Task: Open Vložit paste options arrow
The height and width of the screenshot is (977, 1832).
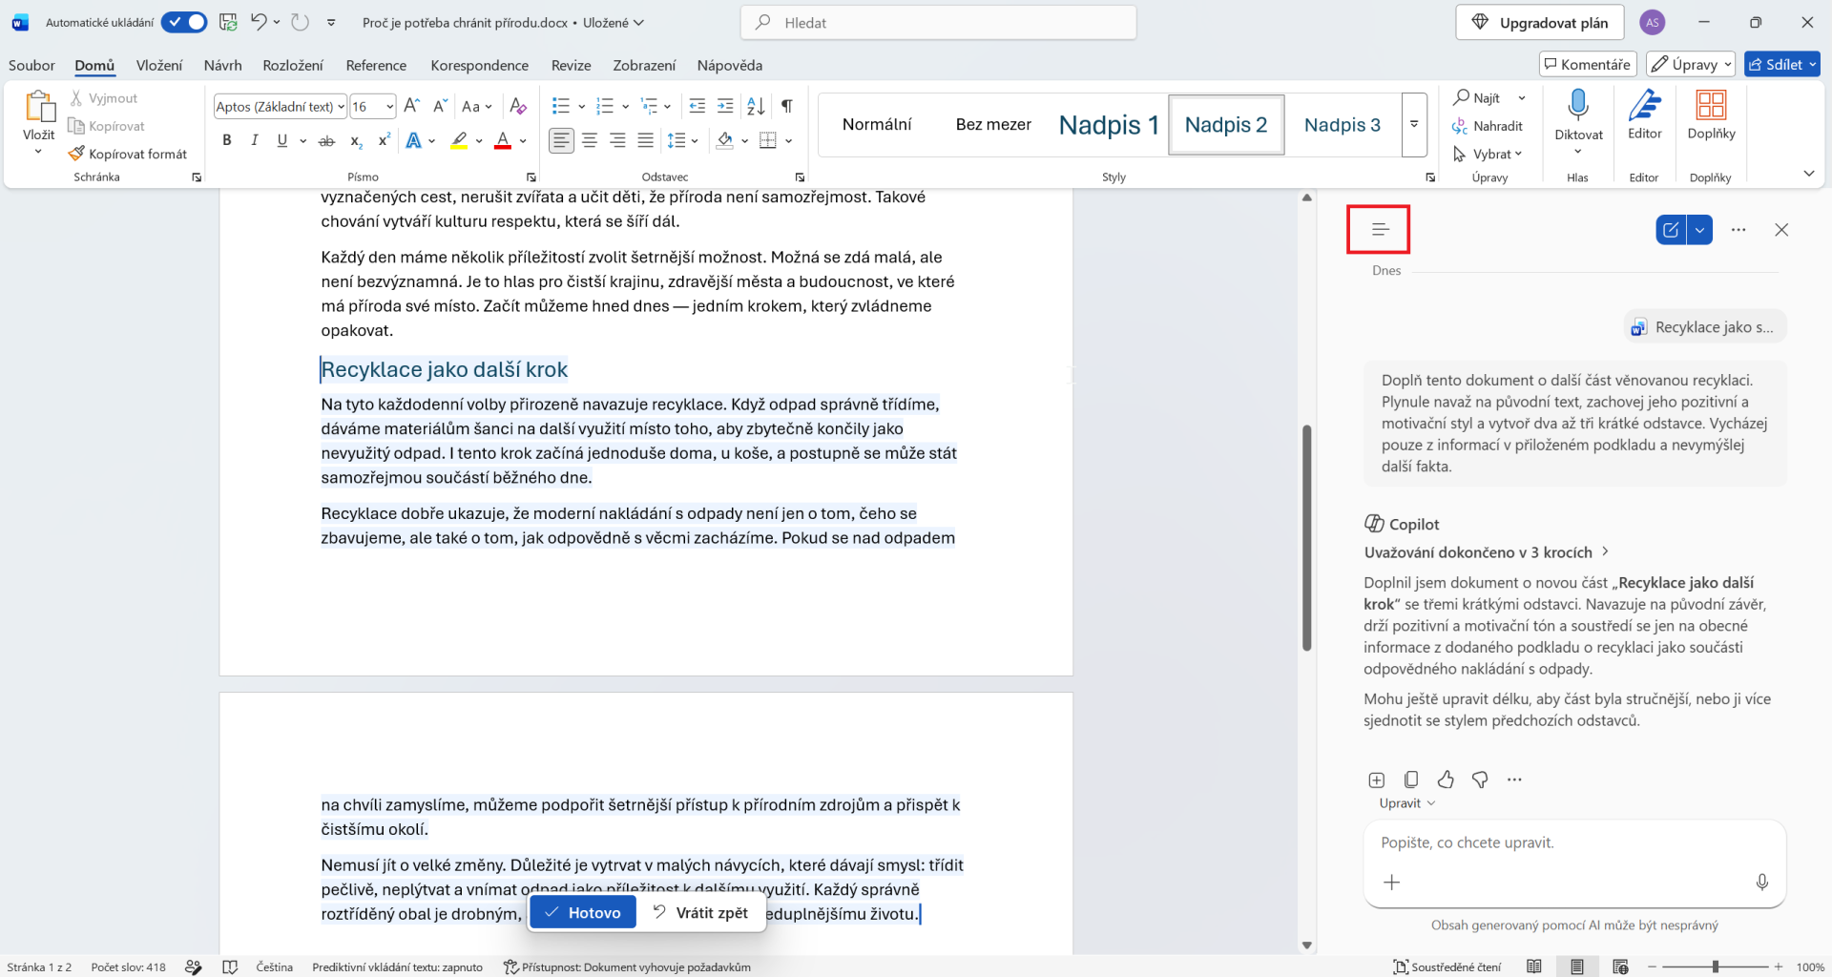Action: pos(39,152)
